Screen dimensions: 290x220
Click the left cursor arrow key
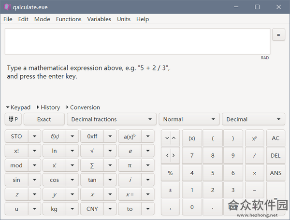pos(167,155)
